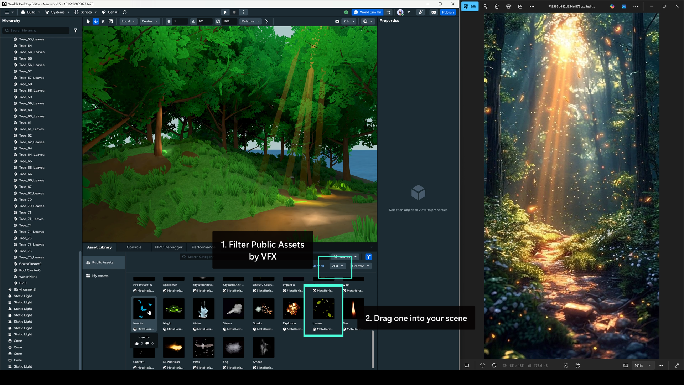Screen dimensions: 684x385
Task: Open the NPC Debugger tab
Action: click(x=169, y=247)
